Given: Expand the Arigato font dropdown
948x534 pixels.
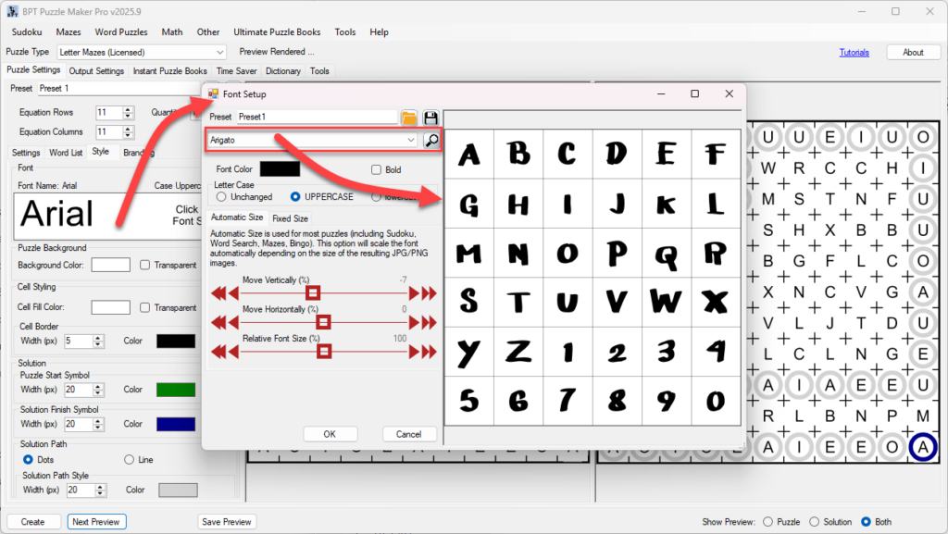Looking at the screenshot, I should tap(411, 140).
